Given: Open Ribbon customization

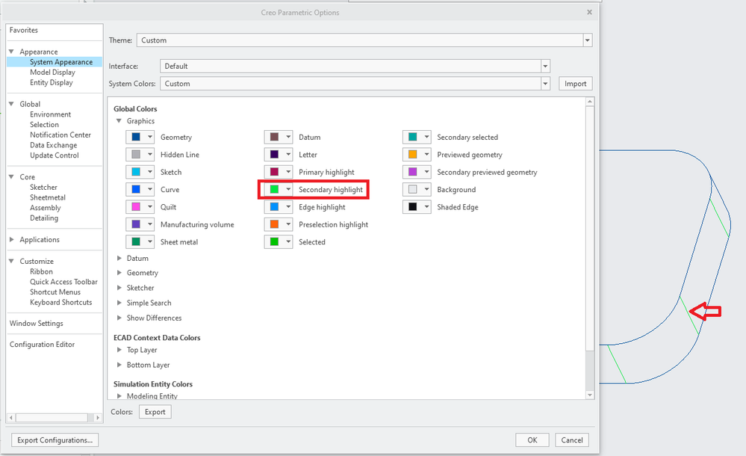Looking at the screenshot, I should pos(41,271).
